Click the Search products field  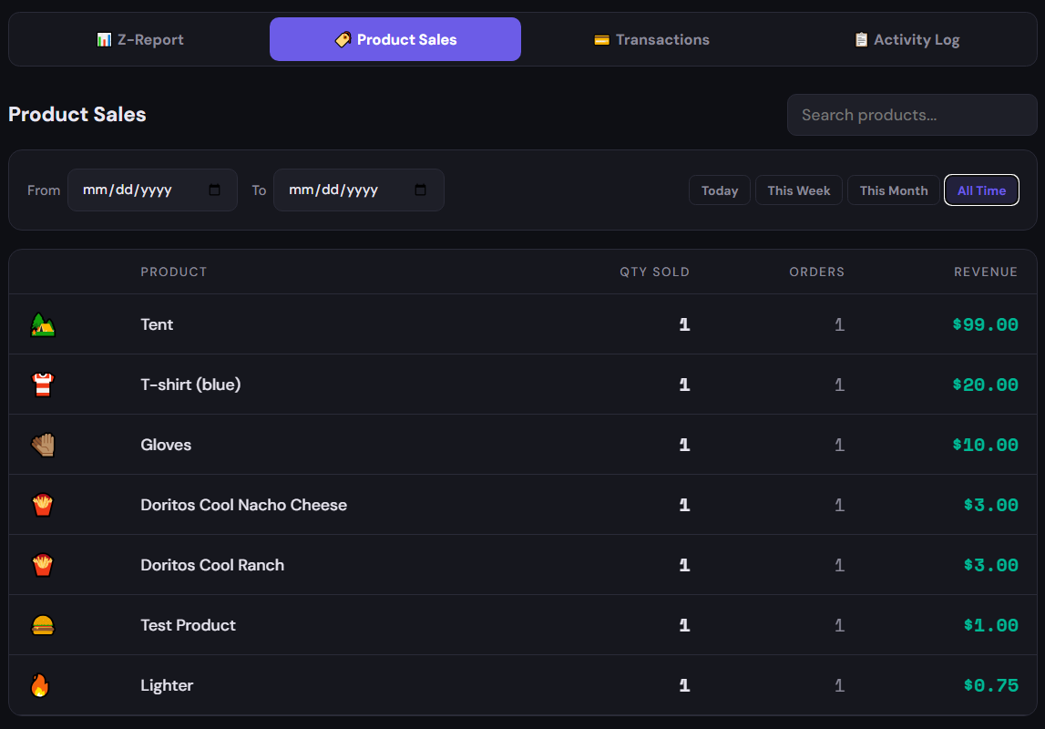(x=912, y=115)
